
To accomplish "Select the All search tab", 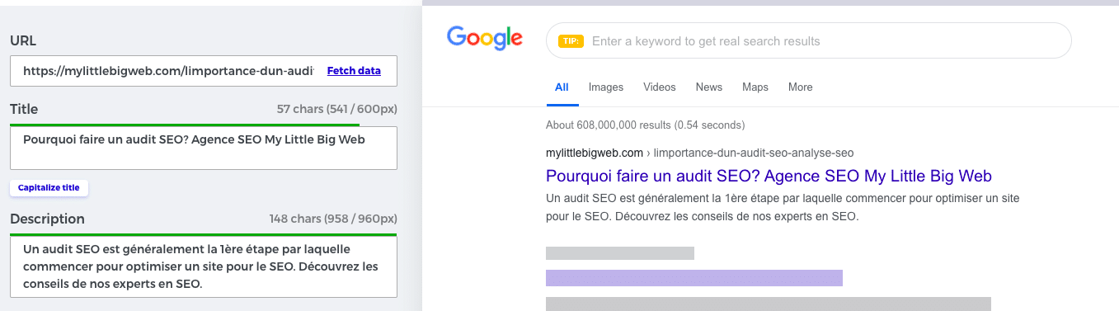I will pos(562,87).
